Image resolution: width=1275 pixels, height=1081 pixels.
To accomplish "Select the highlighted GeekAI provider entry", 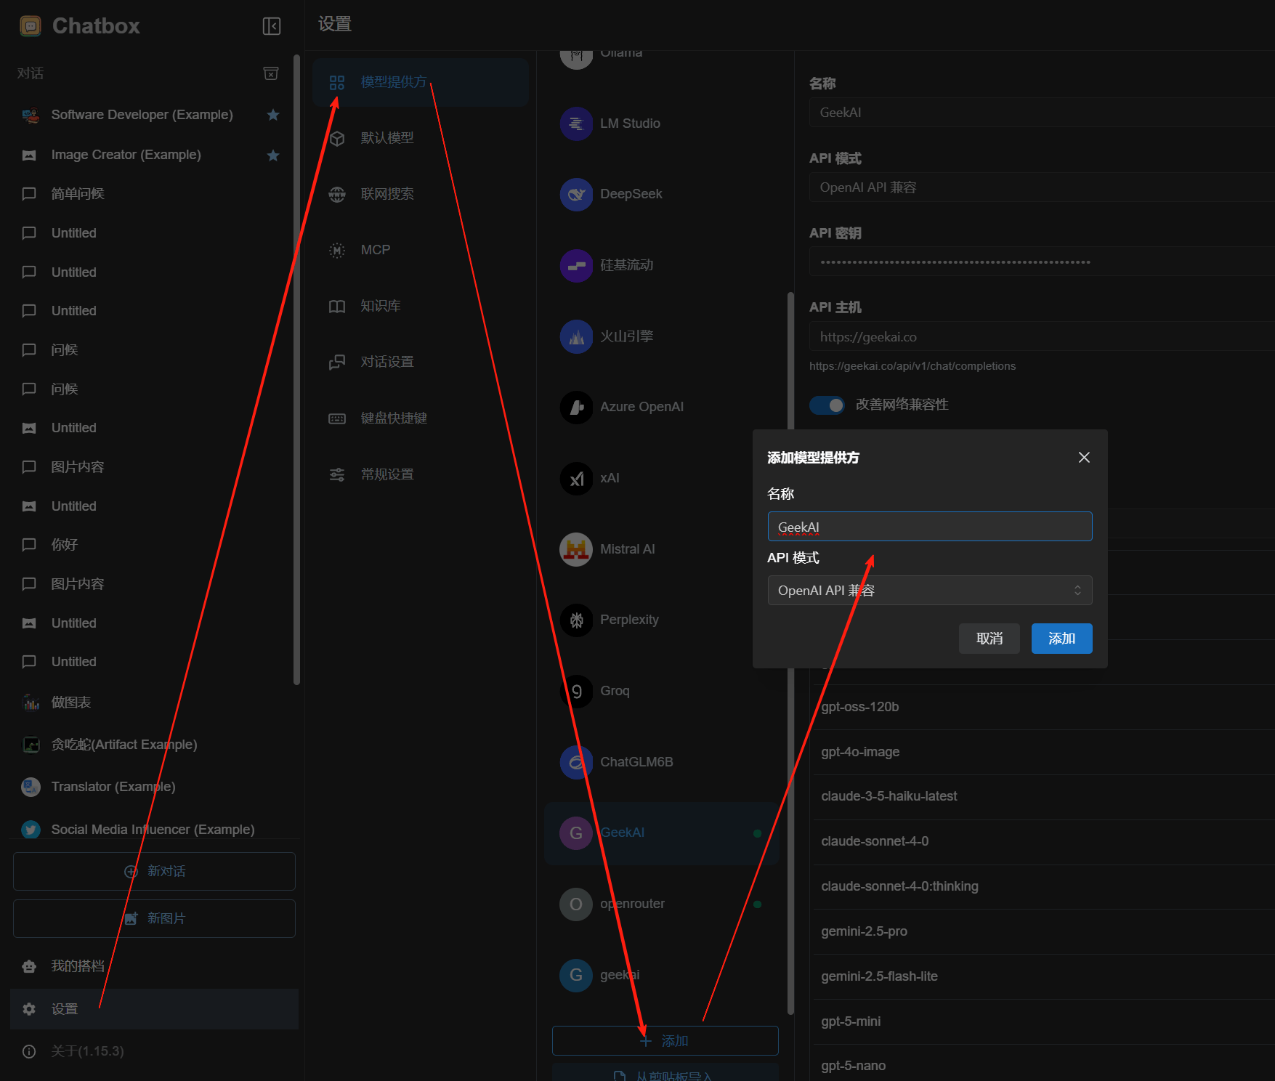I will (661, 833).
